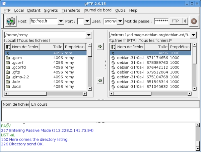Expand the Port dropdown arrow
The width and height of the screenshot is (201, 152).
click(87, 21)
